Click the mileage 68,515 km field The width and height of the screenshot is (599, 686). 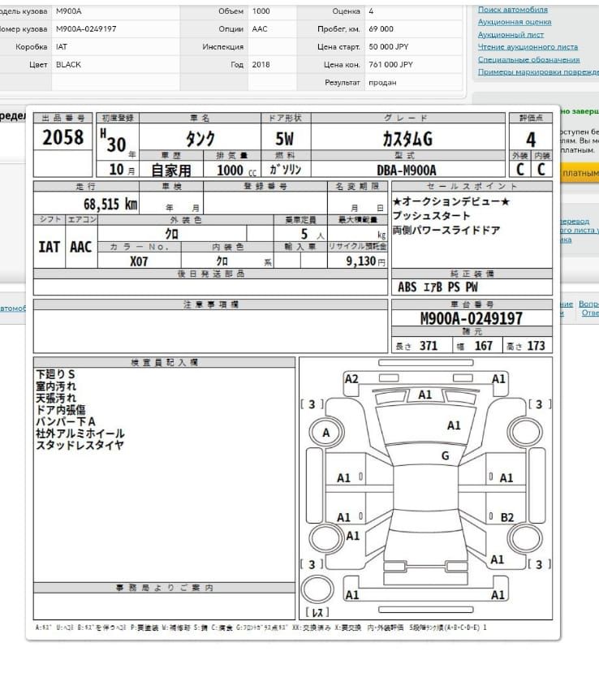110,204
